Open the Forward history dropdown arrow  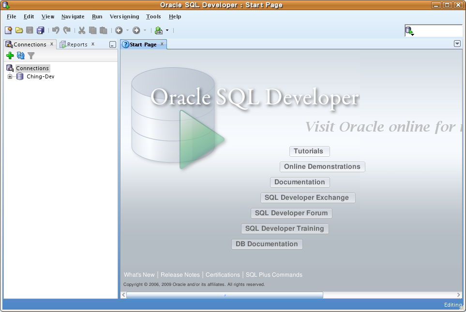point(145,30)
